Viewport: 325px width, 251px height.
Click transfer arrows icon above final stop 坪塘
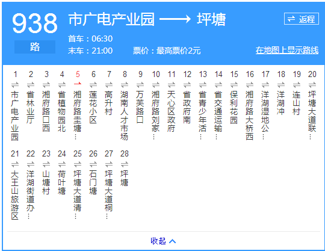pyautogui.click(x=125, y=164)
